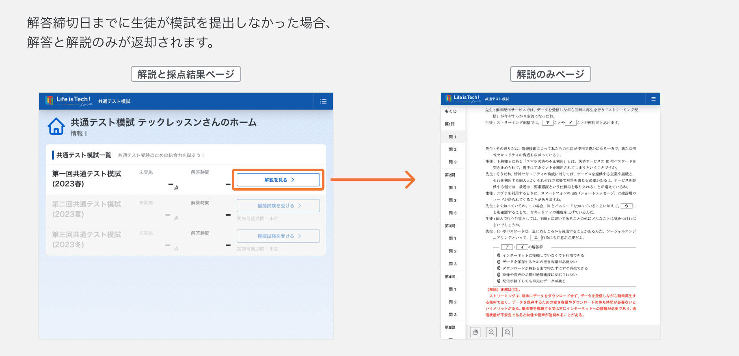Select 問 3 under 第3問
739x356 pixels.
452,264
